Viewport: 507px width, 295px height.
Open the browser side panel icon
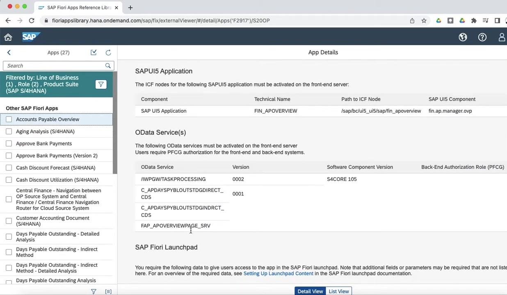click(x=497, y=20)
